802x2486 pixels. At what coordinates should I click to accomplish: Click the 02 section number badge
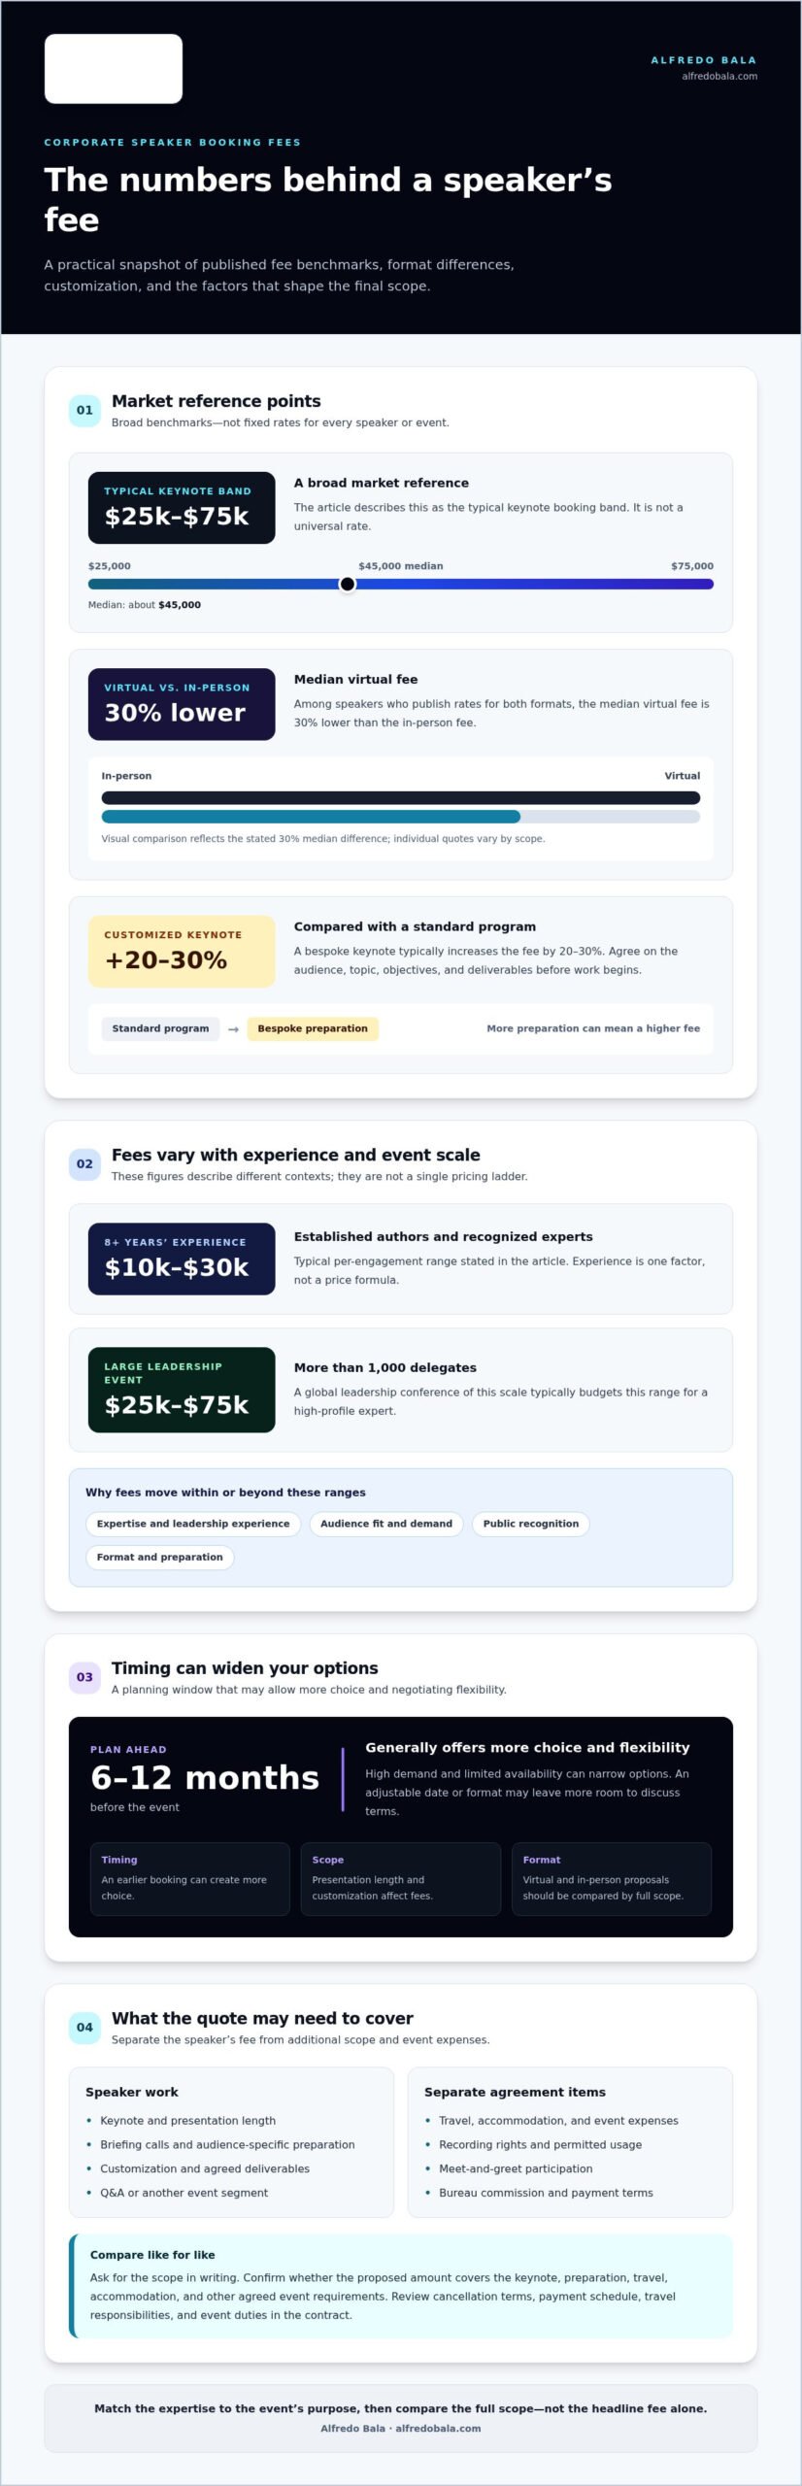84,1163
